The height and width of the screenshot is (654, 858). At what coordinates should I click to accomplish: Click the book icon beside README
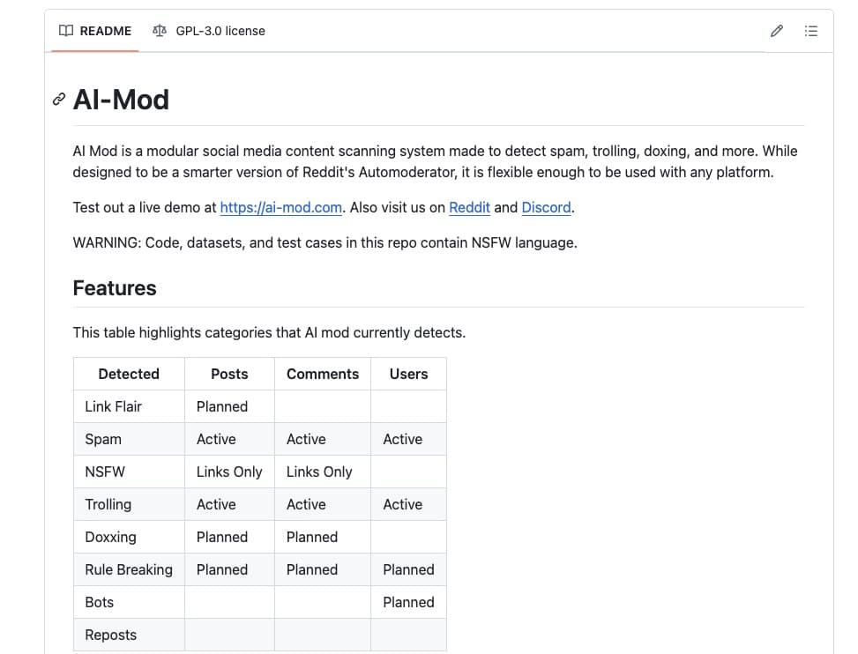click(x=65, y=30)
